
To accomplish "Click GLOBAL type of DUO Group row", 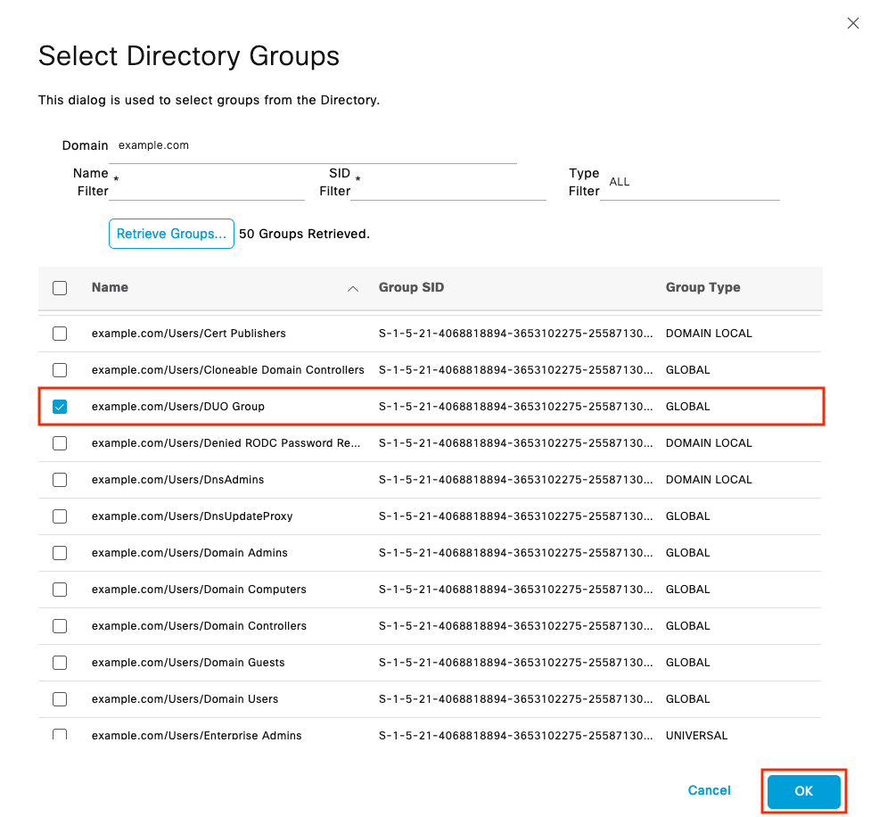I will [688, 407].
